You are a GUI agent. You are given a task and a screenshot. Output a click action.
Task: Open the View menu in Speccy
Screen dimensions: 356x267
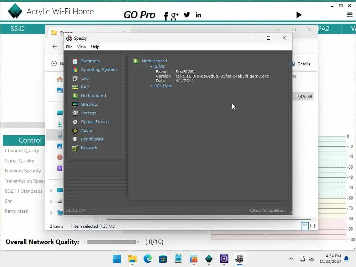click(x=81, y=47)
